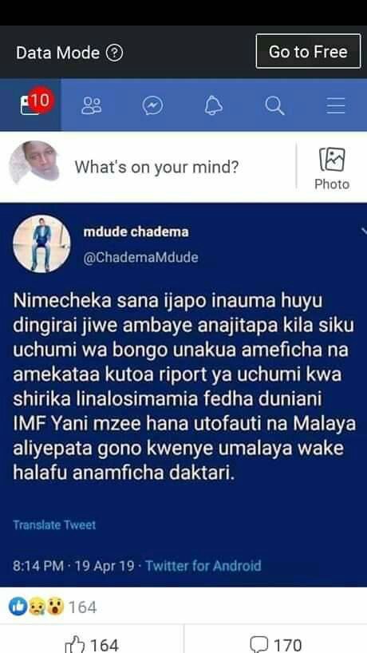The width and height of the screenshot is (367, 653).
Task: Click the Translate Tweet link
Action: tap(54, 524)
